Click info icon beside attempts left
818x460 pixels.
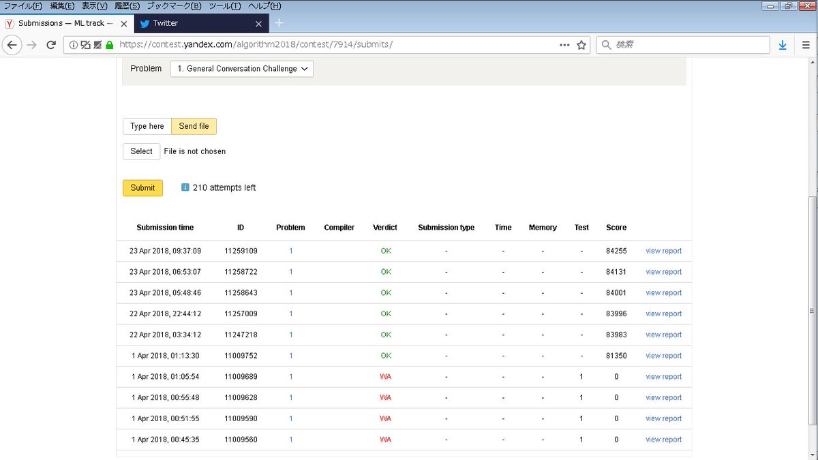click(x=185, y=187)
